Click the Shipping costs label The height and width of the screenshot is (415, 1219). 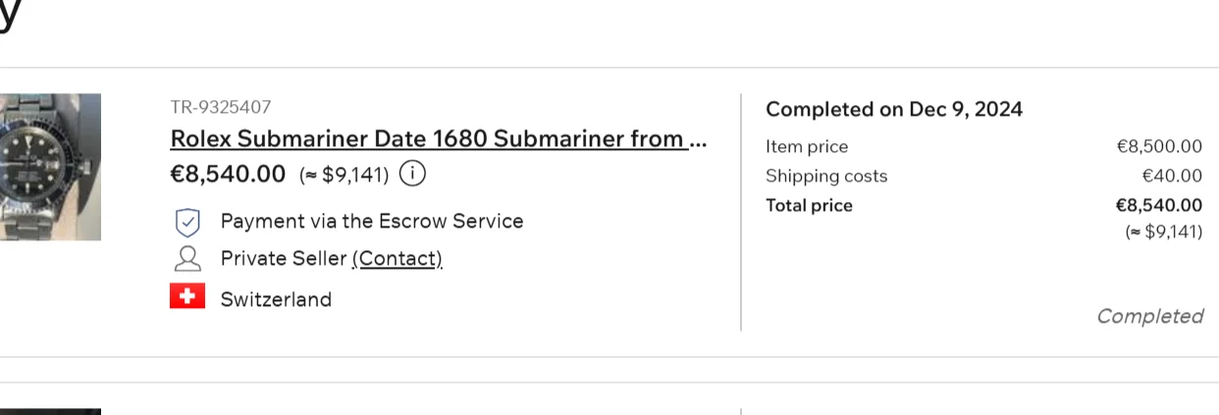pos(825,177)
